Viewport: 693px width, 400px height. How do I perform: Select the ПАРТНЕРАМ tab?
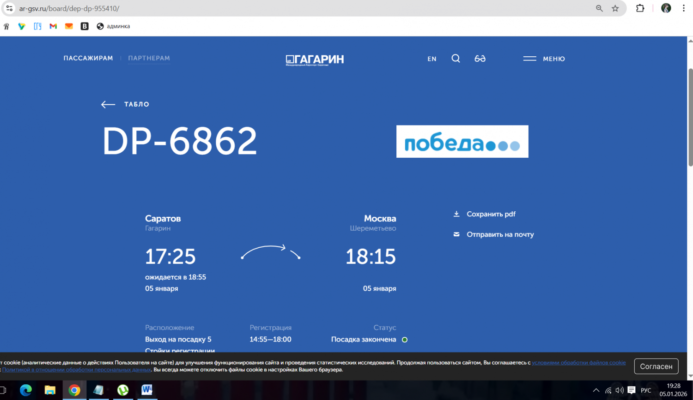(149, 58)
